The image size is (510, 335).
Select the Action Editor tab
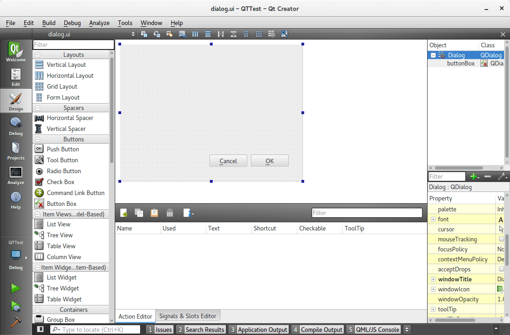pos(135,316)
